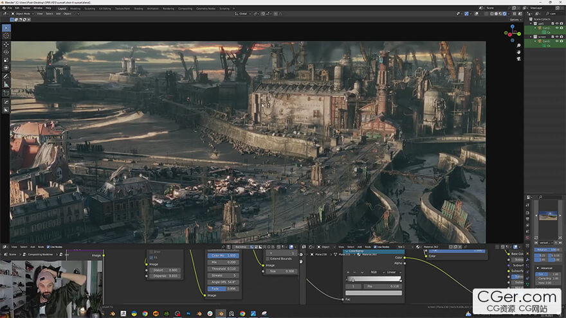
Task: Open viewport Add menu
Action: coord(58,13)
